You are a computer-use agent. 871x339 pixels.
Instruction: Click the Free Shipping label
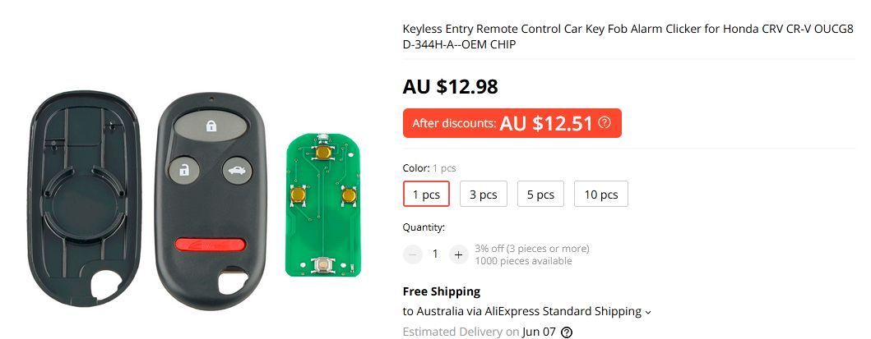[x=441, y=291]
